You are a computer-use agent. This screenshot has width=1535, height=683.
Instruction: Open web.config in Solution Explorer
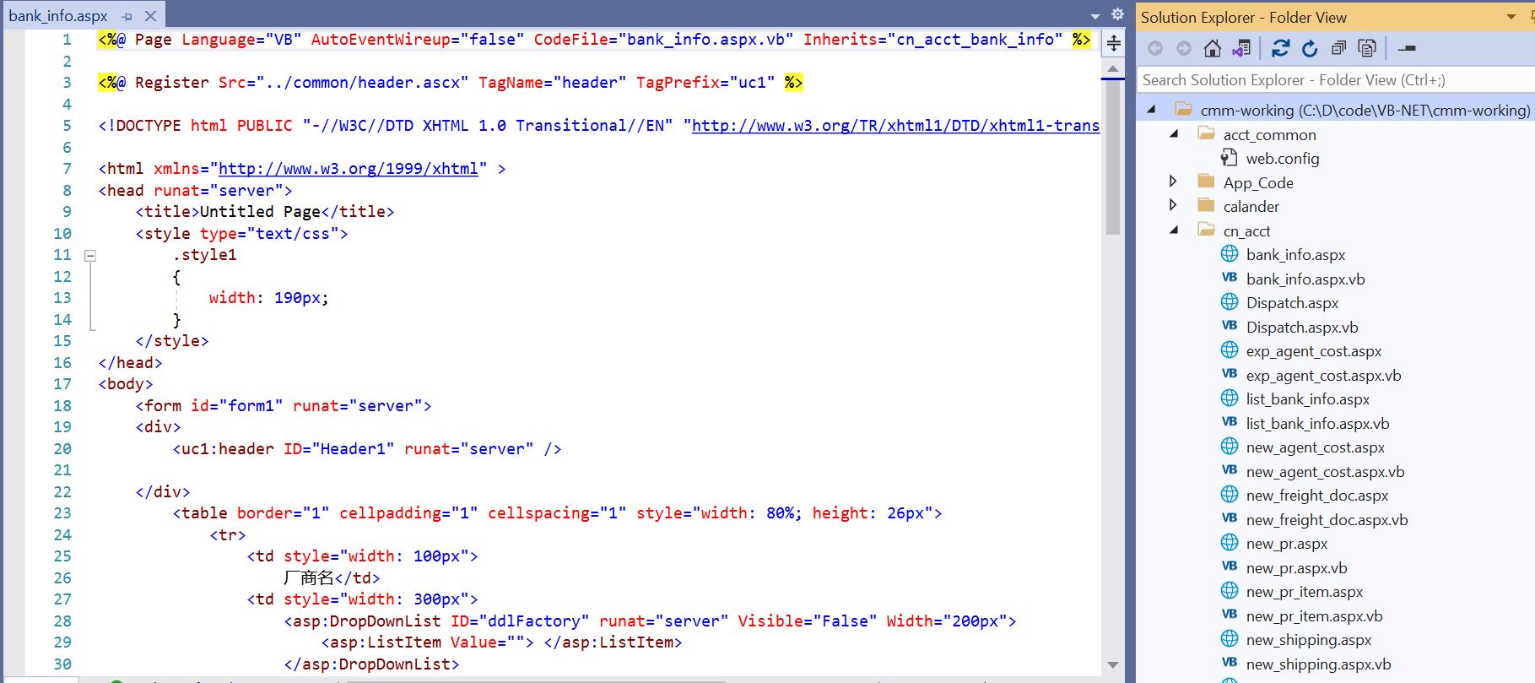click(x=1282, y=159)
